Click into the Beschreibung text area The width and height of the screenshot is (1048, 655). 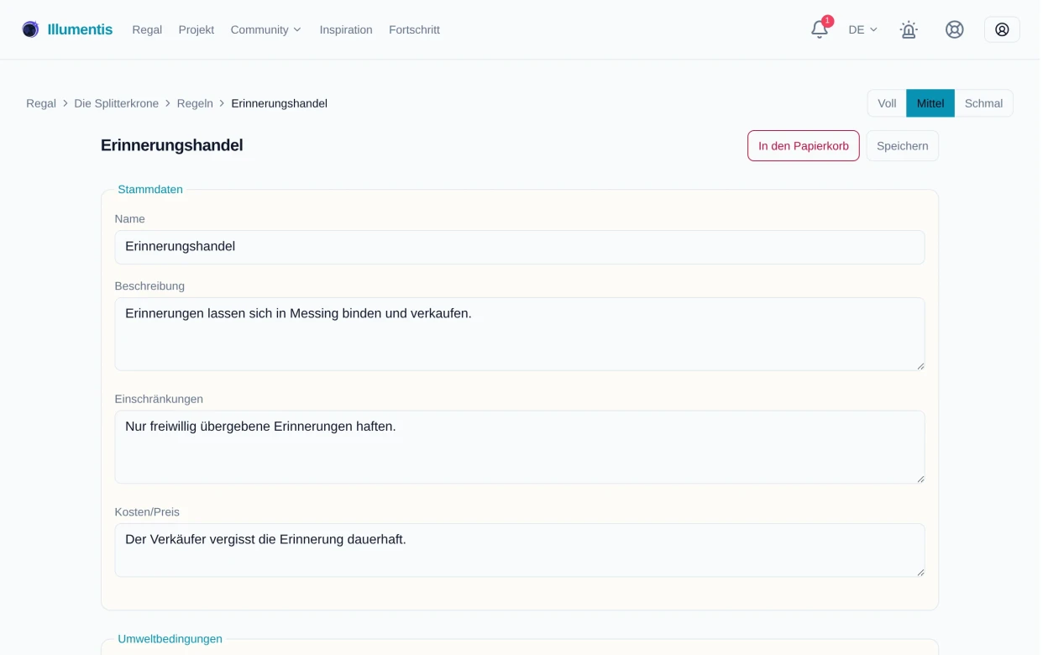click(520, 334)
